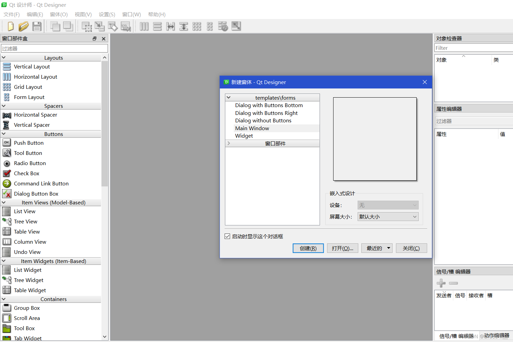Image resolution: width=513 pixels, height=342 pixels.
Task: Click the 创建(R) button
Action: [x=308, y=248]
